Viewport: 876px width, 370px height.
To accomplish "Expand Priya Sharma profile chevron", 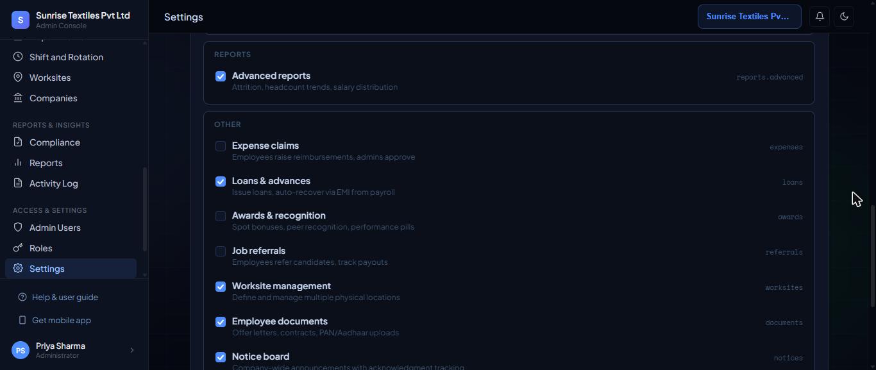I will pyautogui.click(x=132, y=350).
